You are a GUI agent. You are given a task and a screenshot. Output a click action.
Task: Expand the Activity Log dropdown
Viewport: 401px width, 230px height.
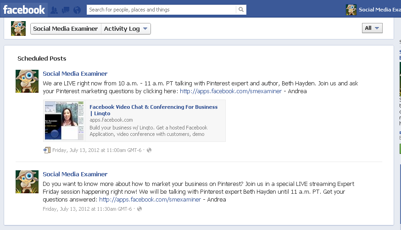pos(126,28)
